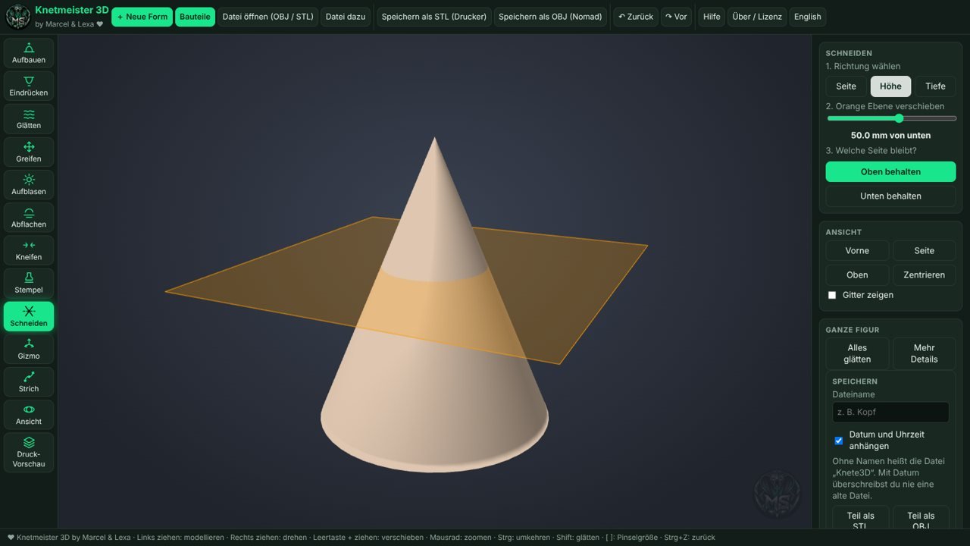This screenshot has height=546, width=970.
Task: Activate the Greifen grab tool
Action: 29,152
